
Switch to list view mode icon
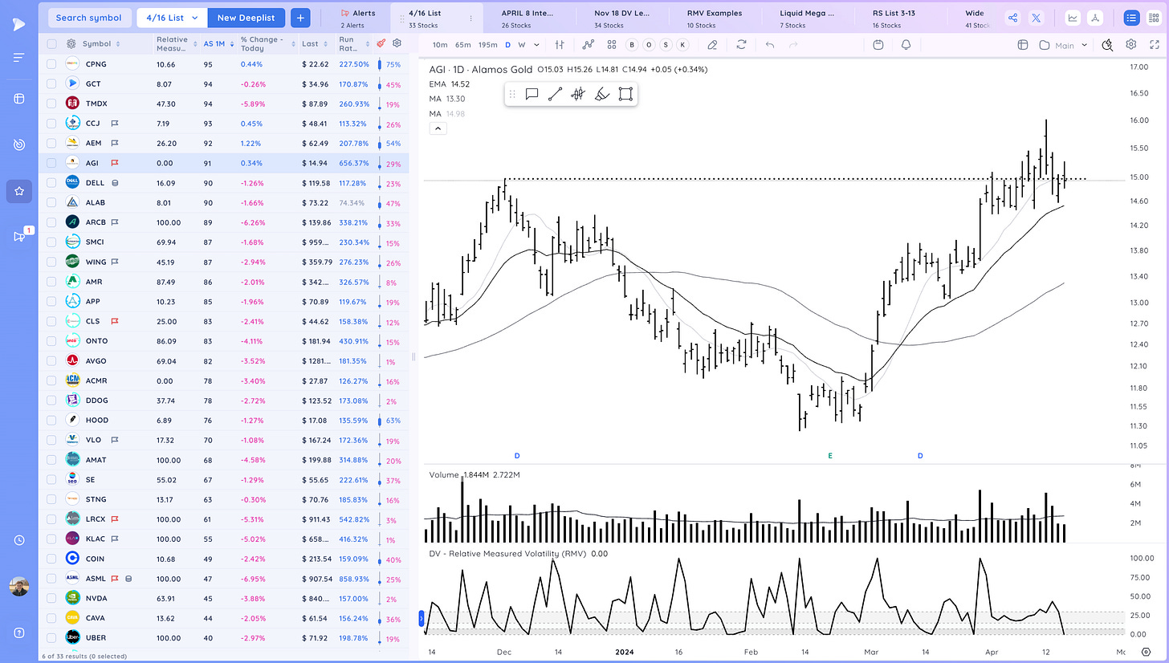tap(1131, 18)
